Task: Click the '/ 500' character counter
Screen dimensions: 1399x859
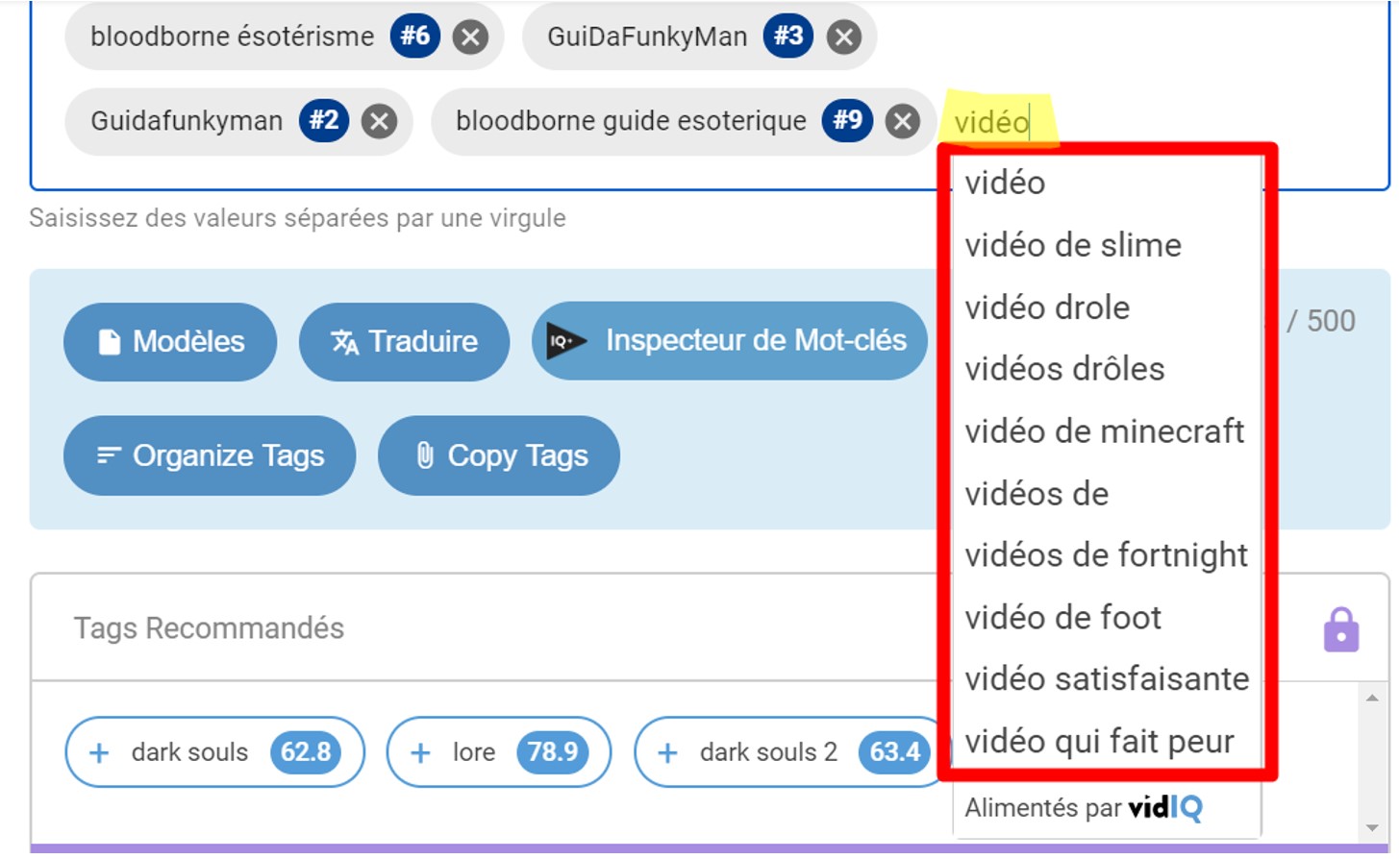Action: pyautogui.click(x=1321, y=321)
